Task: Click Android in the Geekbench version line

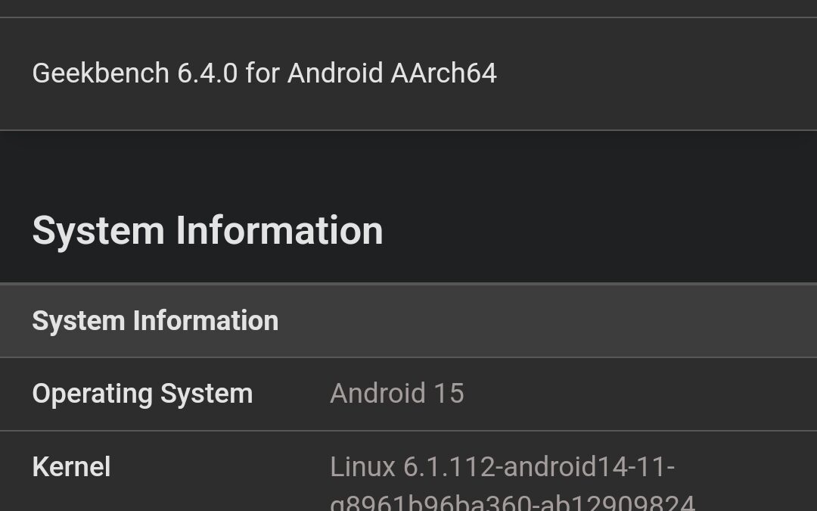Action: coord(335,73)
